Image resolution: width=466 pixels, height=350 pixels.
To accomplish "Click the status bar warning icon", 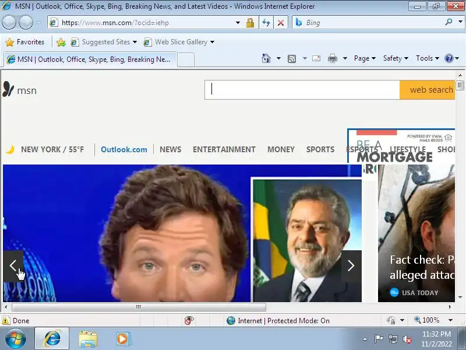I will [x=6, y=320].
